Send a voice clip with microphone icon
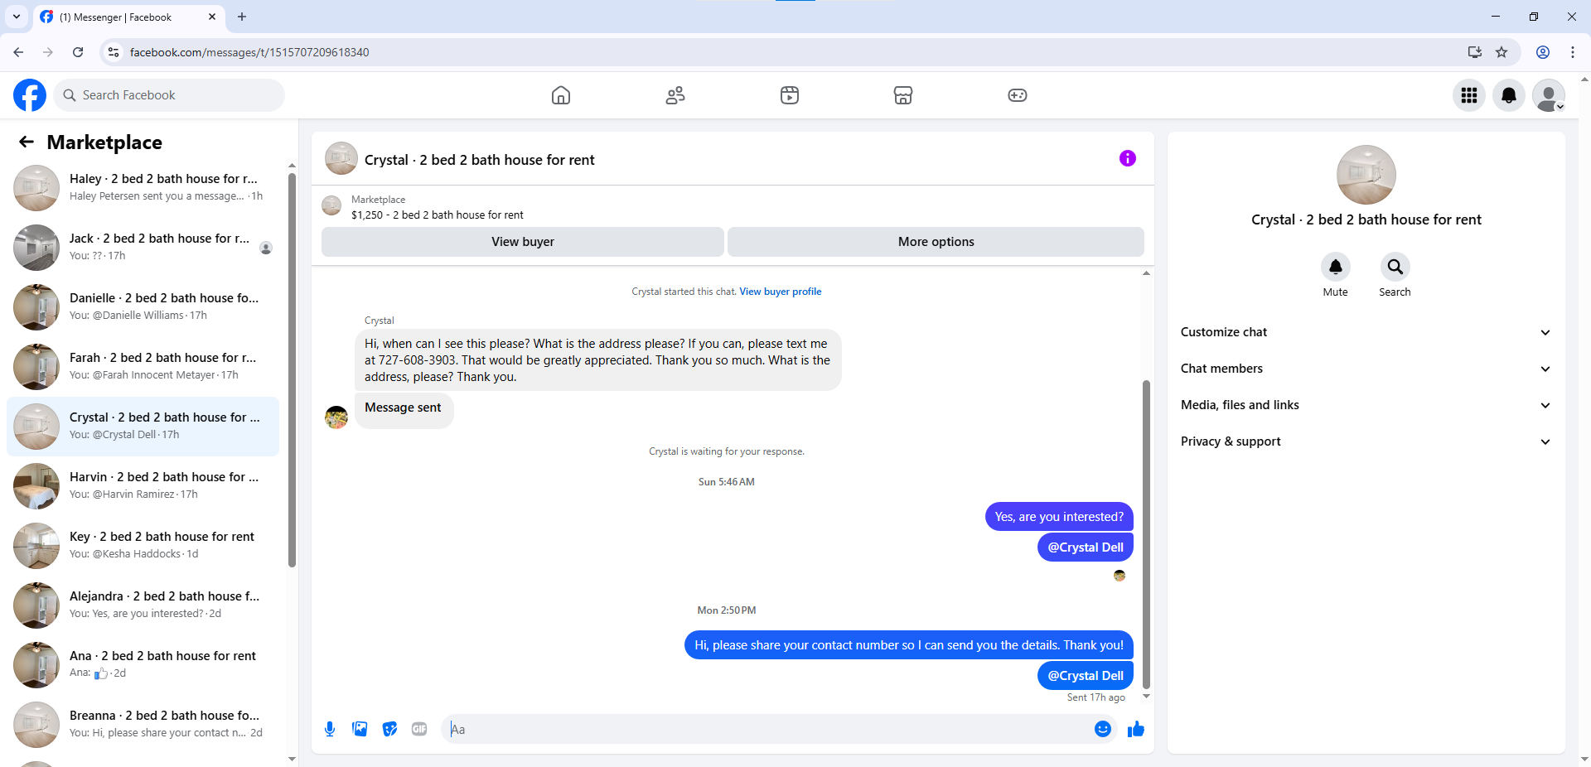 (330, 729)
